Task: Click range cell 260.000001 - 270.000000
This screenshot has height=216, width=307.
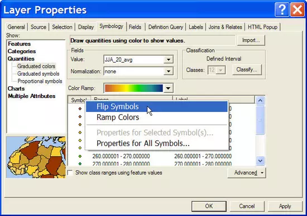Action: pyautogui.click(x=121, y=156)
